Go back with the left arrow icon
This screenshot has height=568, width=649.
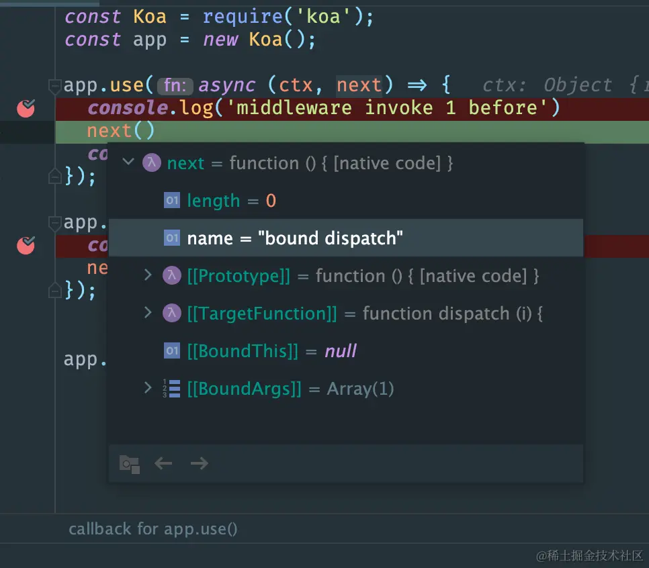coord(163,463)
